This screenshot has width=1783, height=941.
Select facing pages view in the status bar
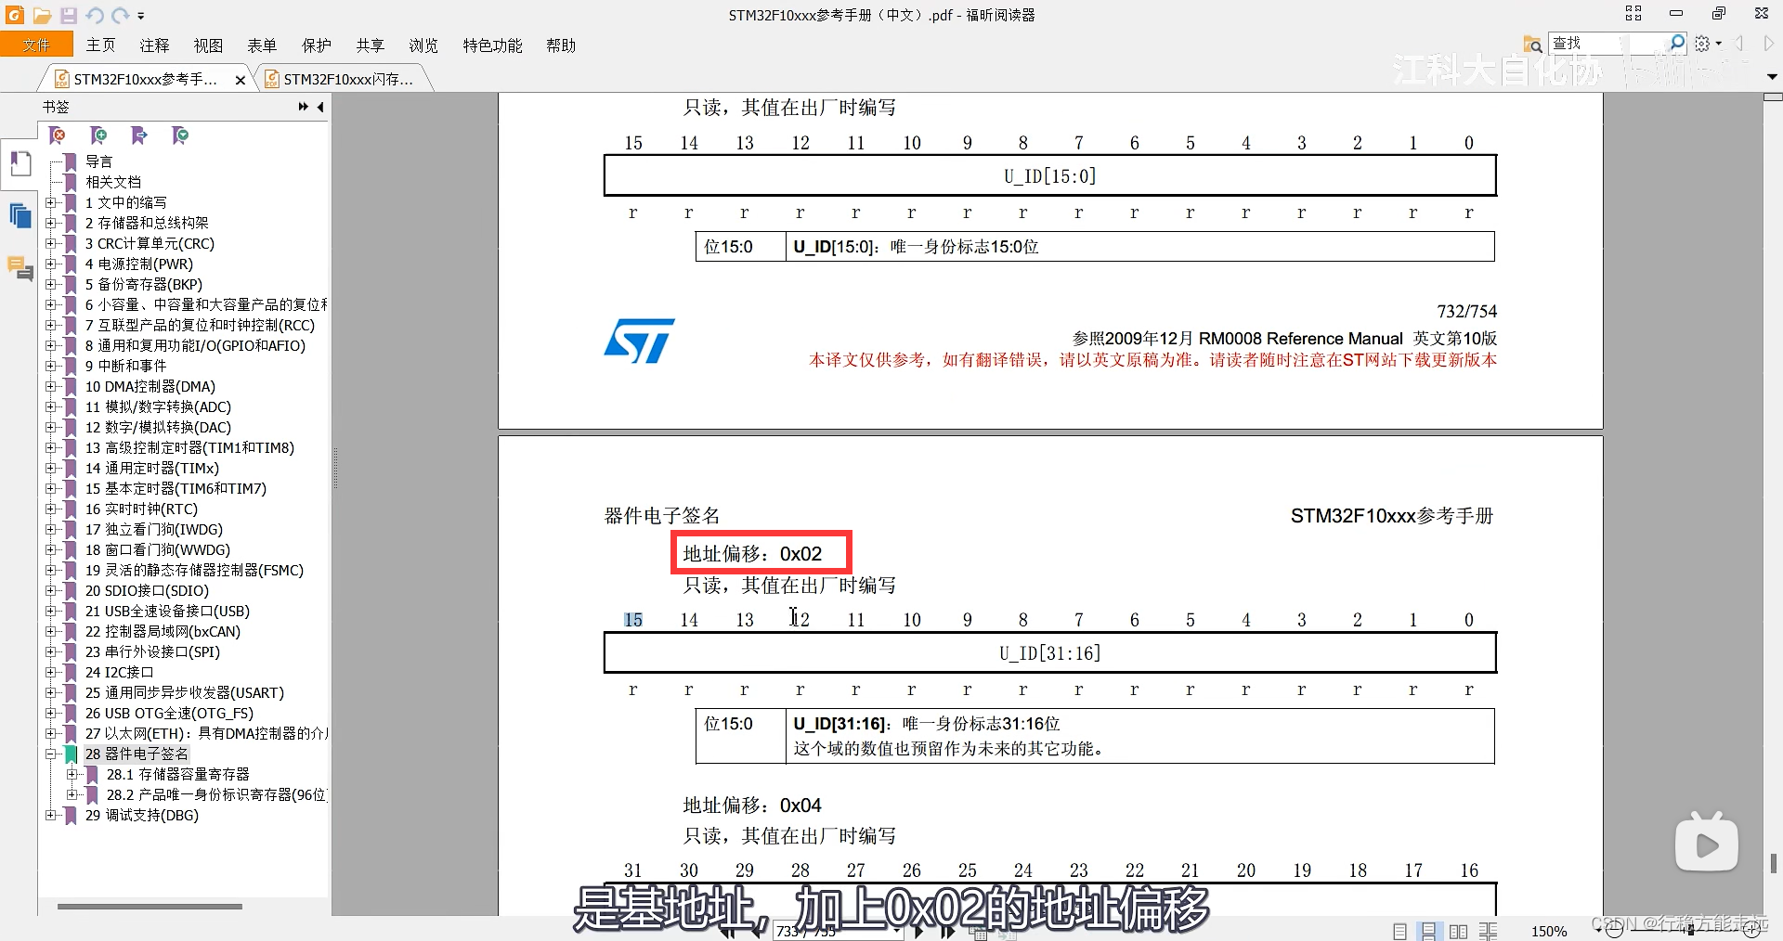[x=1459, y=931]
